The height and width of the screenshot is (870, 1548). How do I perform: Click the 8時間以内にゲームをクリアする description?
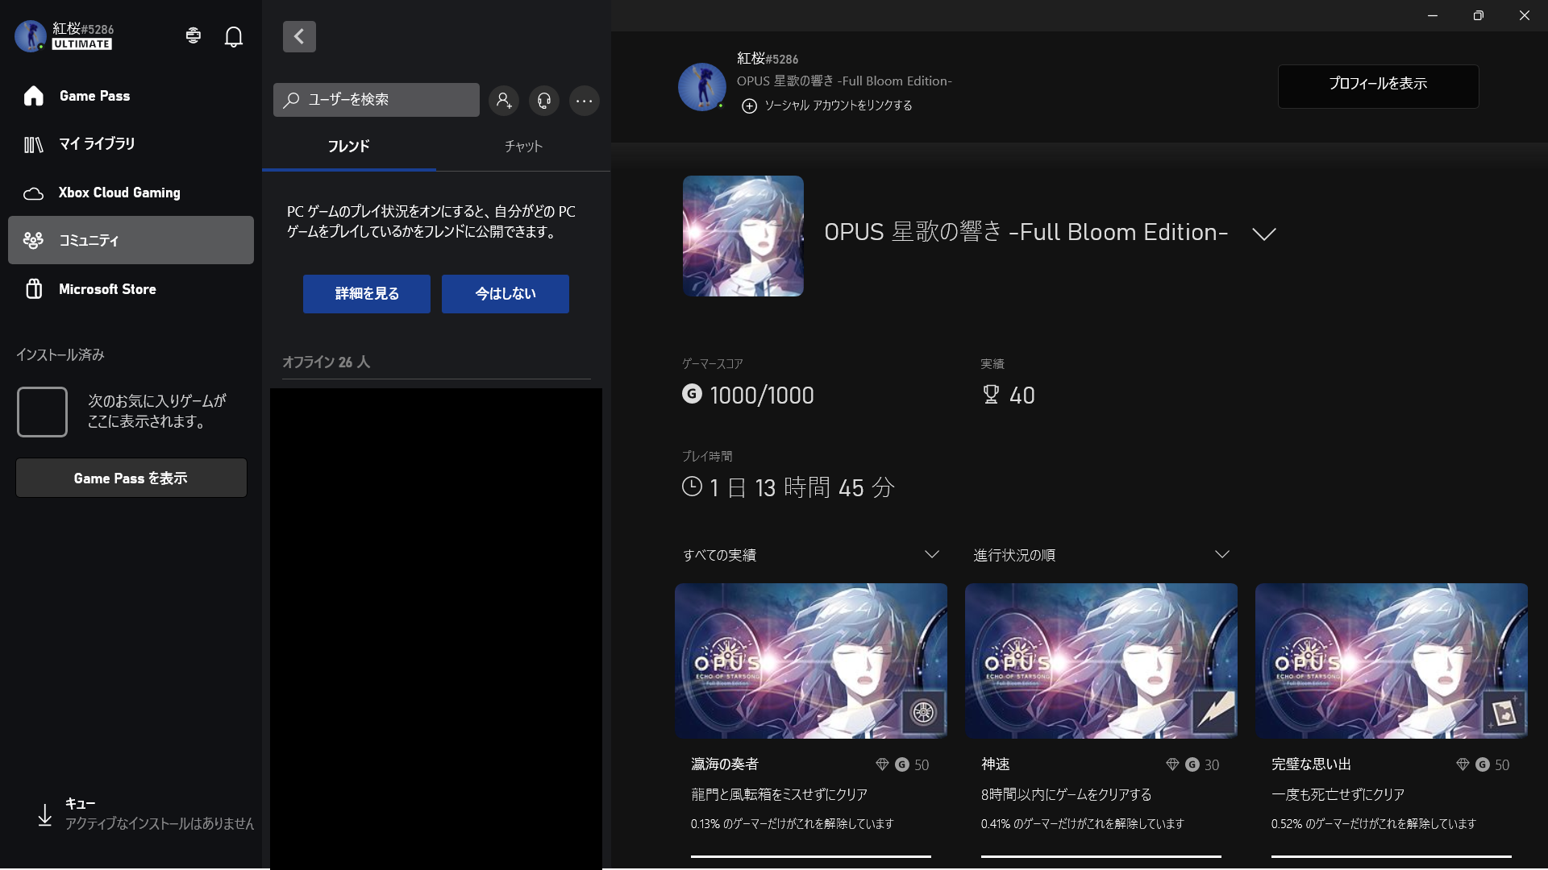click(x=1067, y=795)
